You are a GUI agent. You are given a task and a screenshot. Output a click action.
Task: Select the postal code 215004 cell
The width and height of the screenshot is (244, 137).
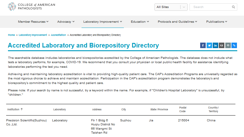pos(184,120)
